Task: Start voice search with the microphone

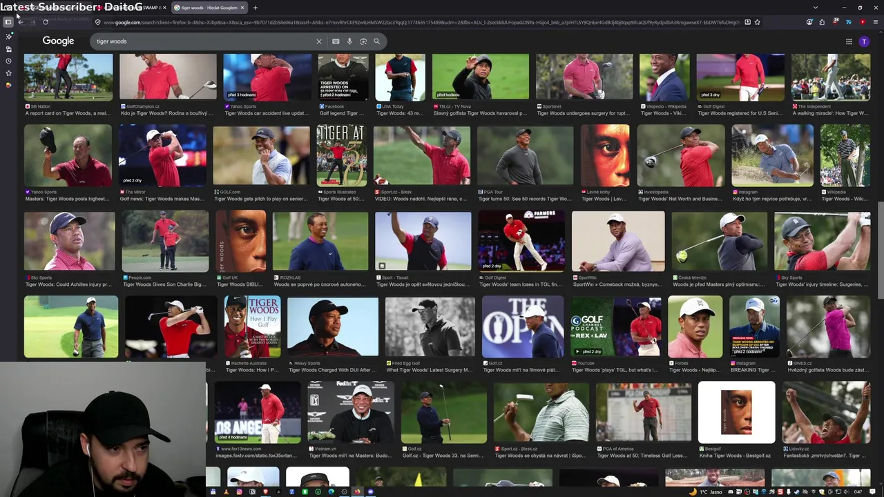Action: click(349, 41)
